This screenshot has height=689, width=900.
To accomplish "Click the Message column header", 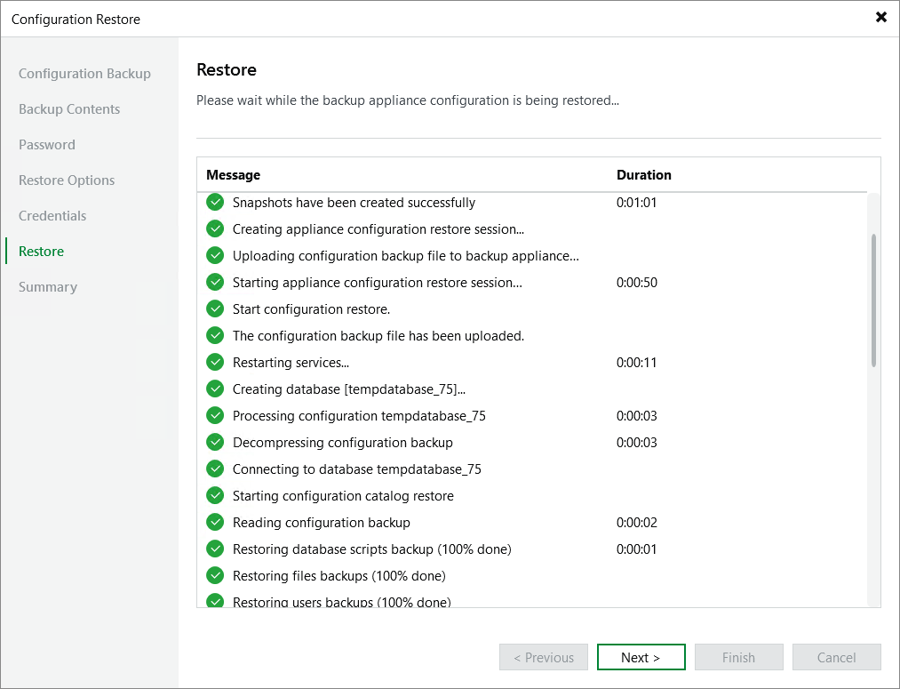I will pyautogui.click(x=234, y=175).
